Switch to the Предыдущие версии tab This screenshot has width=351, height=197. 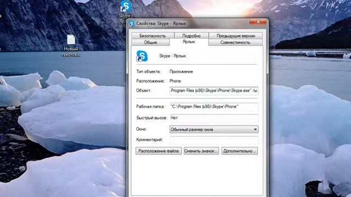coord(235,36)
